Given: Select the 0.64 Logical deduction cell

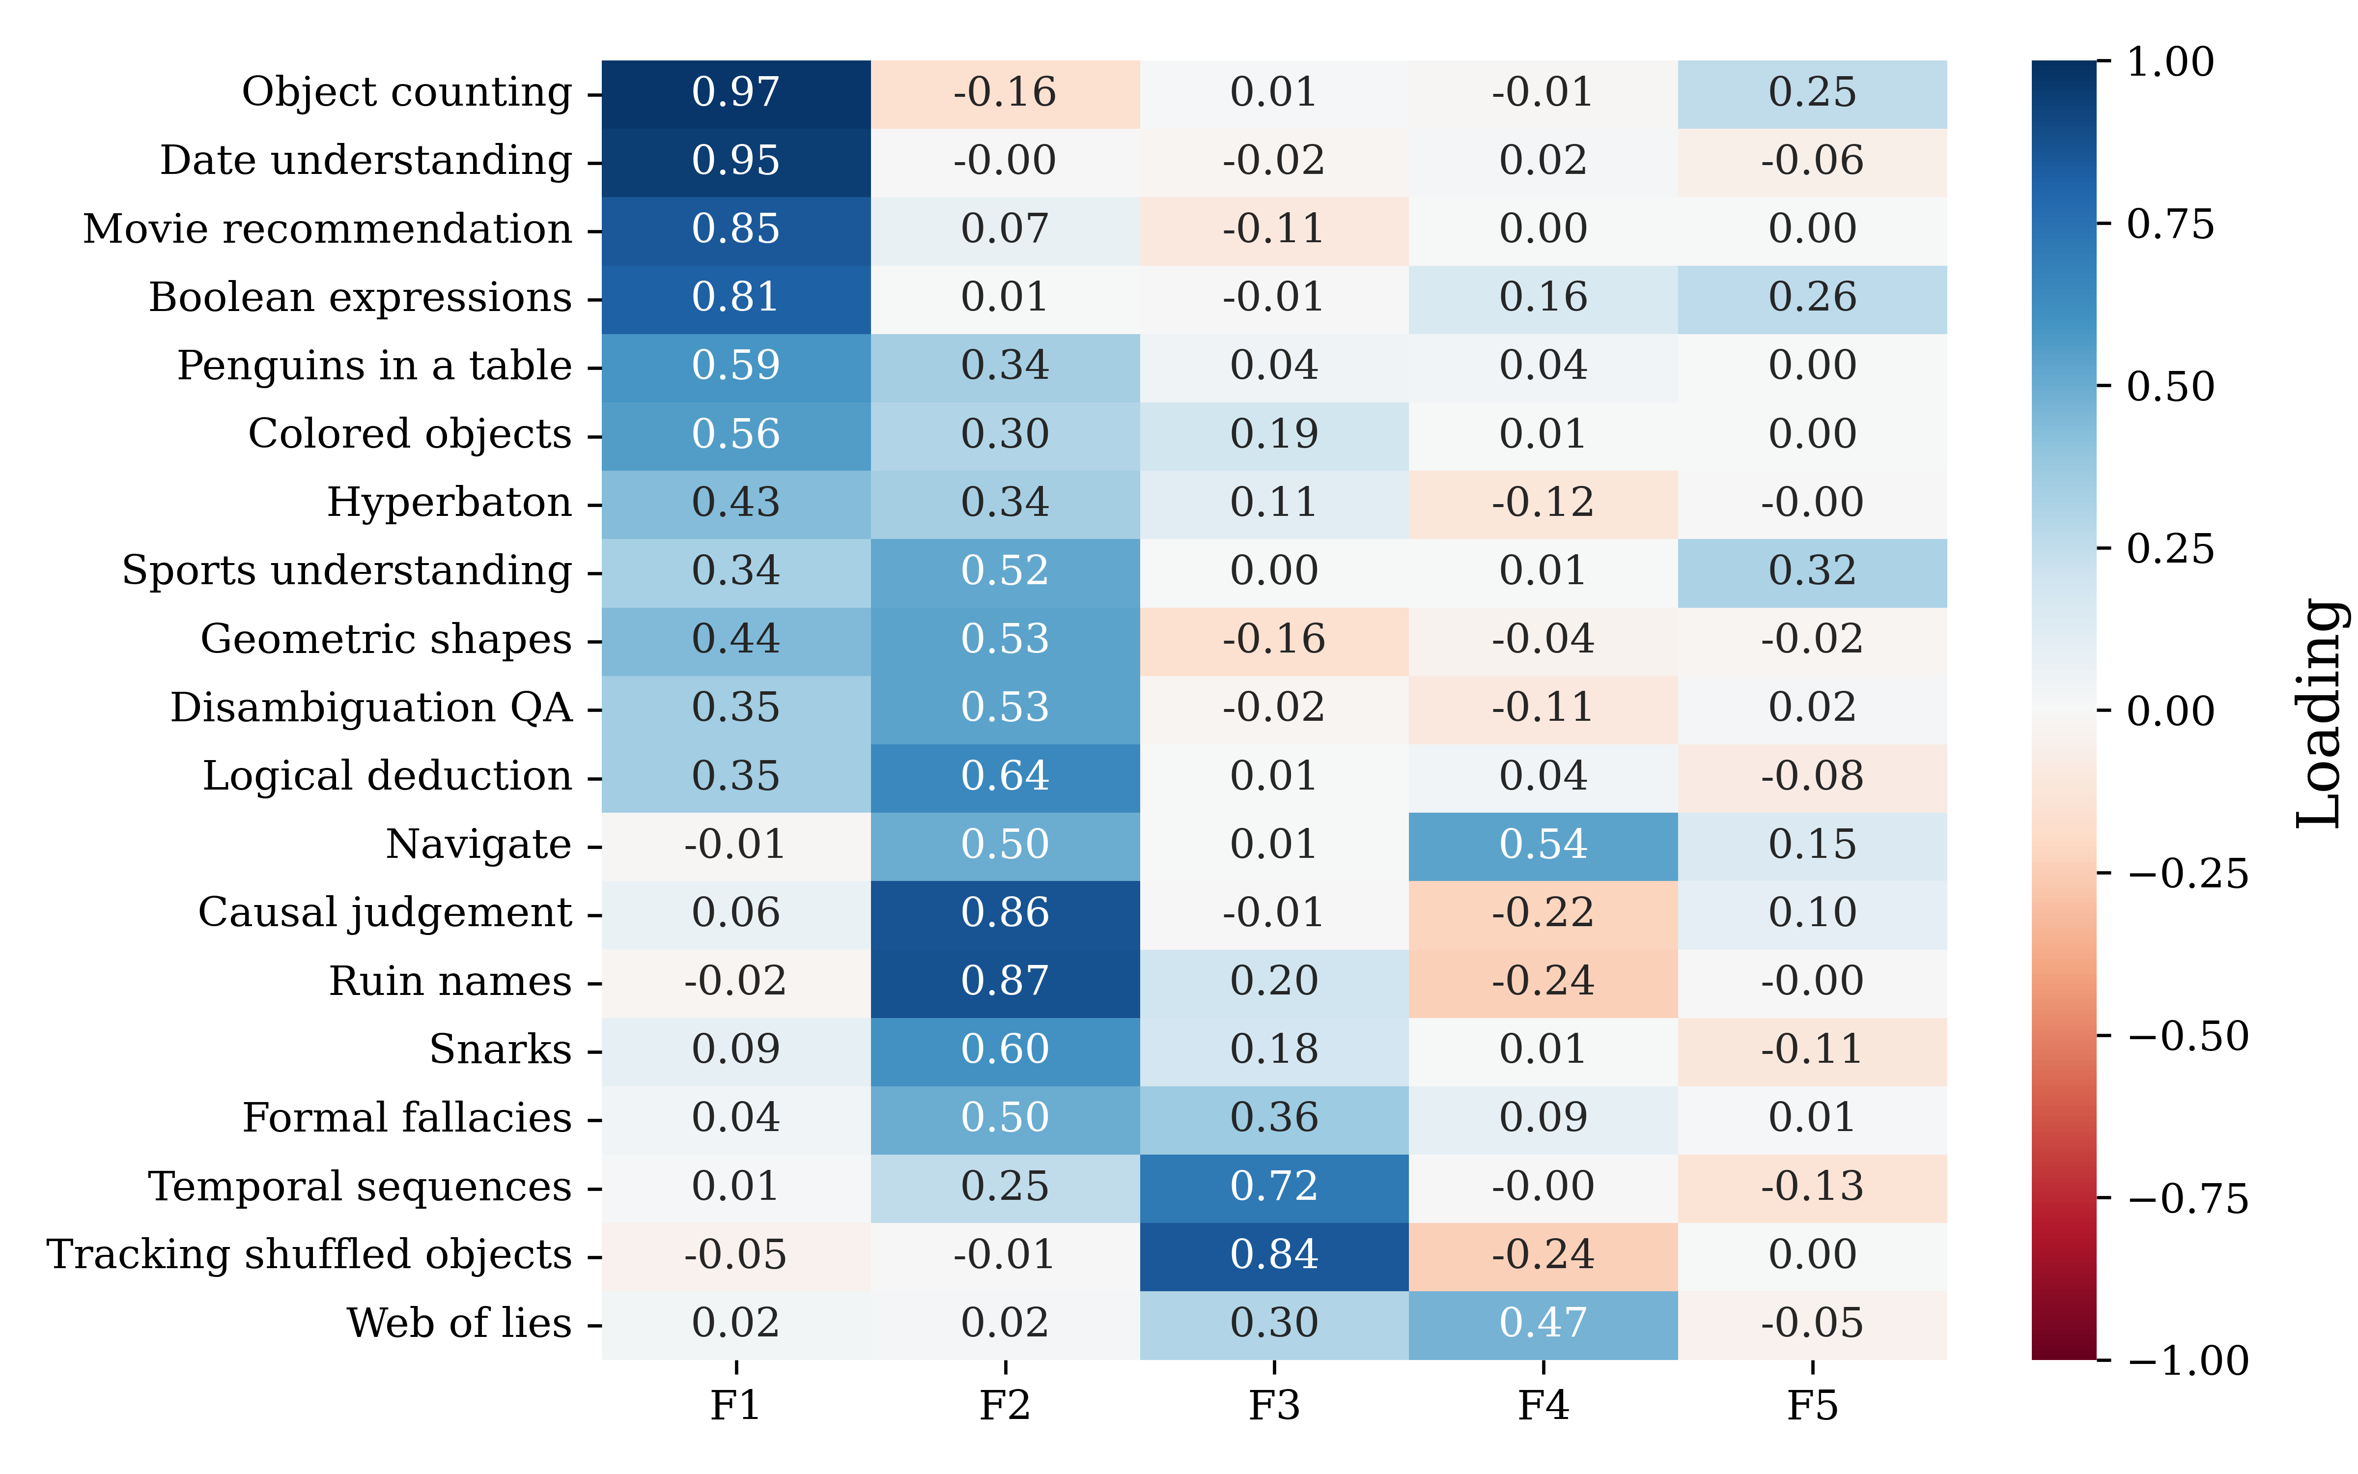Looking at the screenshot, I should [1005, 777].
